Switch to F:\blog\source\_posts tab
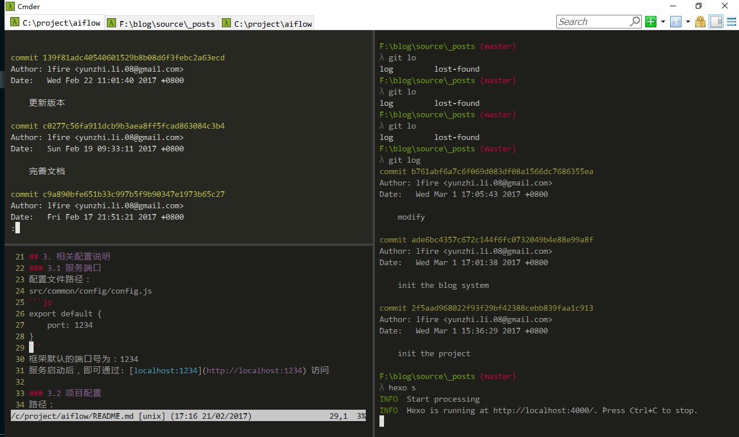The width and height of the screenshot is (739, 437). pyautogui.click(x=162, y=23)
